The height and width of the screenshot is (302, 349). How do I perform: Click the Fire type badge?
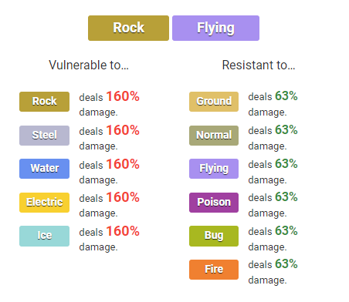214,270
